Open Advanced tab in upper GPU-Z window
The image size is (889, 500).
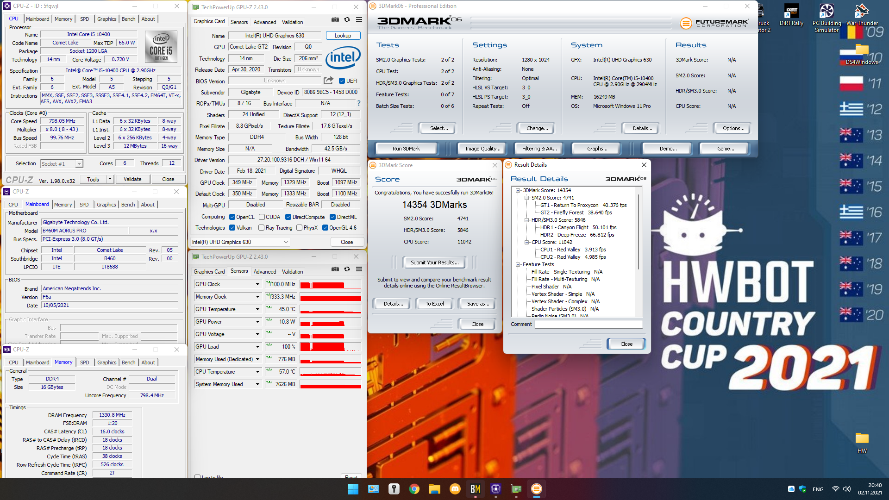click(x=265, y=22)
